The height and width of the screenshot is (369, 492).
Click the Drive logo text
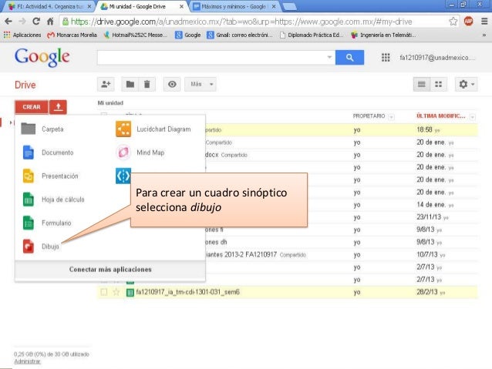[25, 85]
